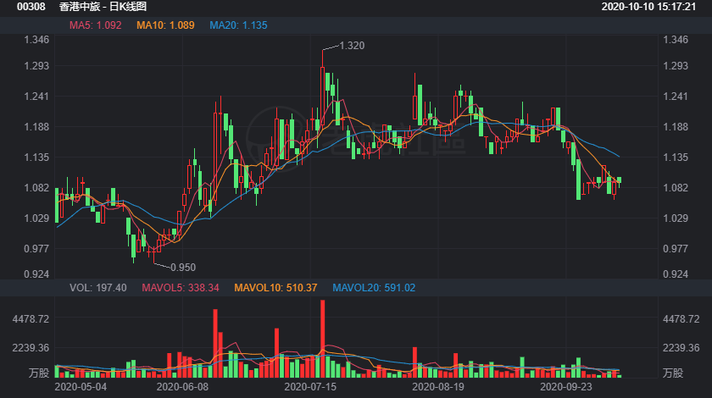Image resolution: width=712 pixels, height=398 pixels.
Task: Click the 2020-10-10 15:17:21 timestamp
Action: [x=648, y=7]
